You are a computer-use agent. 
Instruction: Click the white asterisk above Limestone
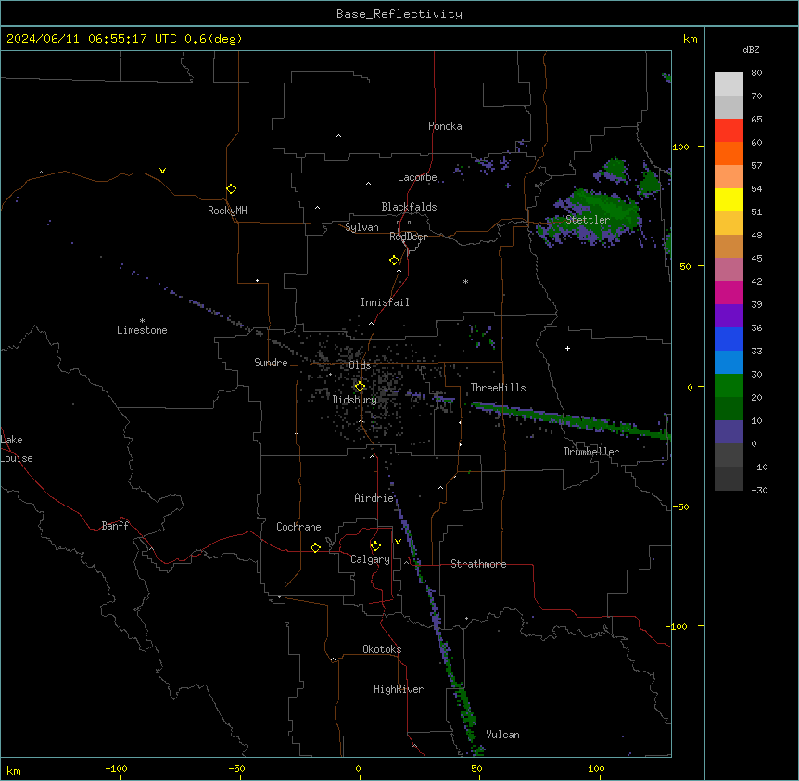coord(142,321)
